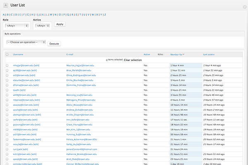Open user azullo@brown.edu profile
Viewport: 248px width, 165px height.
(x=22, y=110)
